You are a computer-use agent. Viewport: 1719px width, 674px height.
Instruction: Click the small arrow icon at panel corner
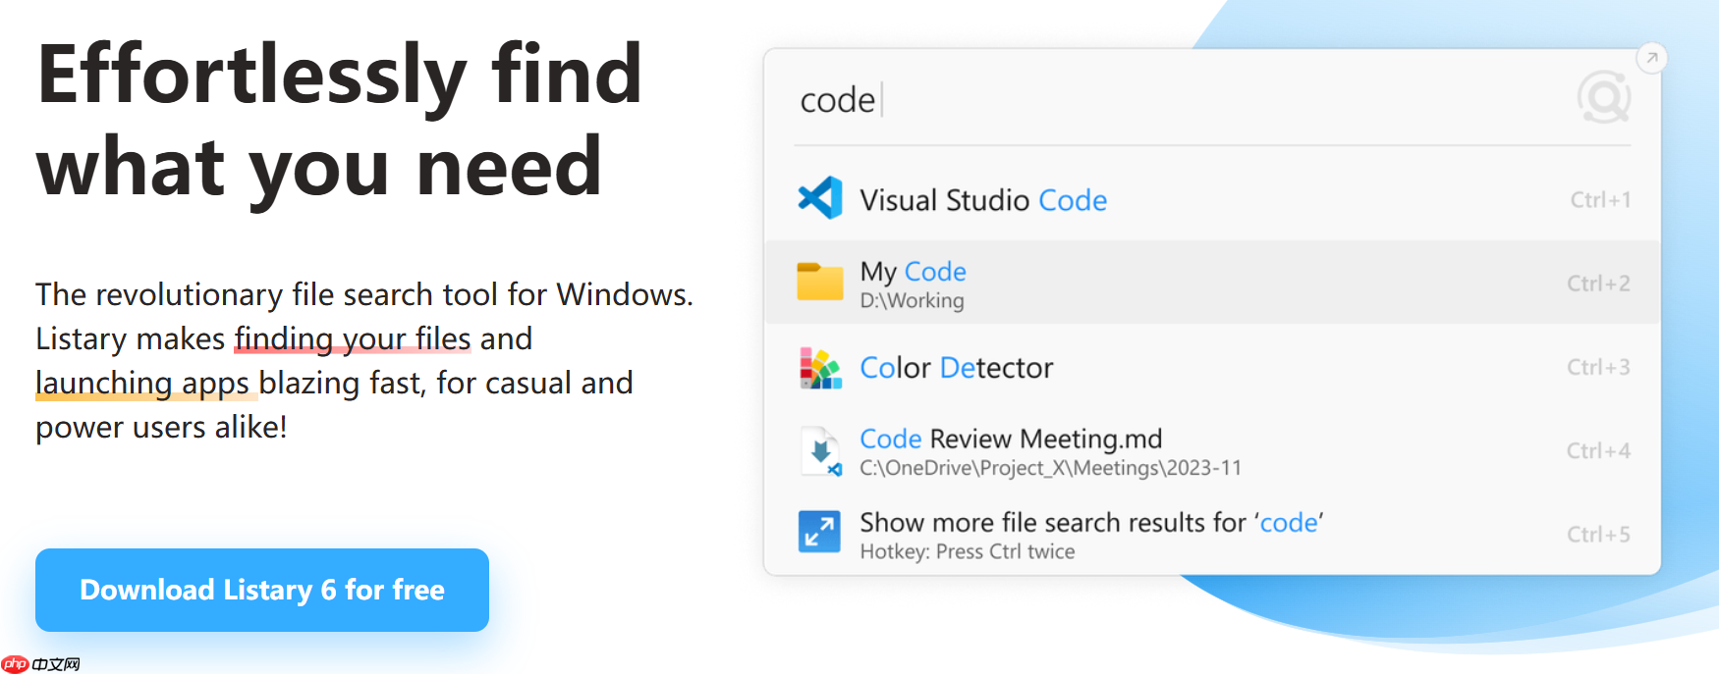tap(1652, 58)
